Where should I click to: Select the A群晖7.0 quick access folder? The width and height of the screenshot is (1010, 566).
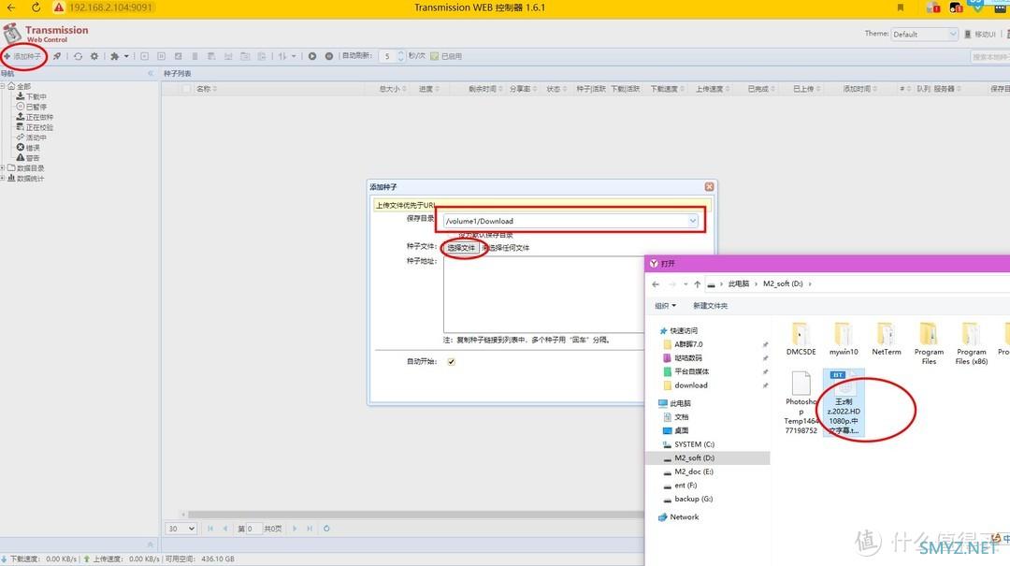688,344
